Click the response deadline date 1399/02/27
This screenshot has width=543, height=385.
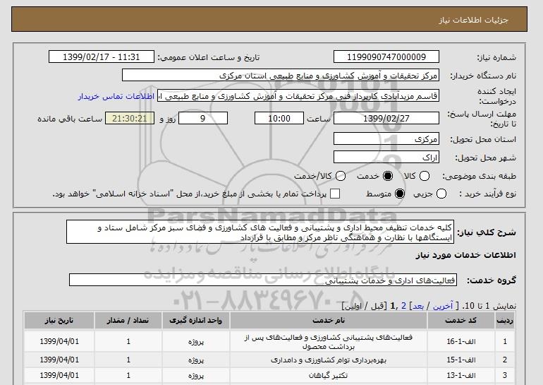pos(386,118)
